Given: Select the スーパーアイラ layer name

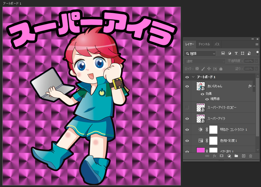Looking at the screenshot, I should tap(216, 119).
